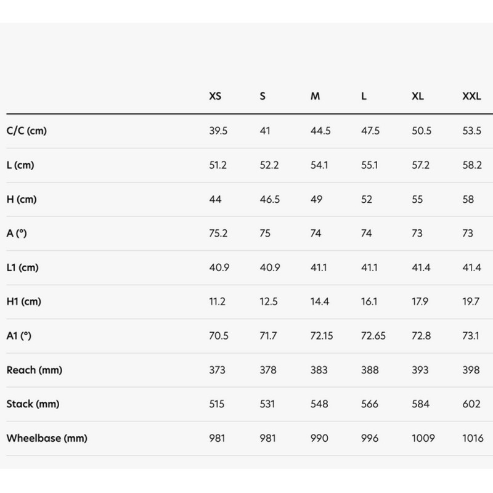Screen dimensions: 493x493
Task: Click the XL size column header
Action: 418,96
